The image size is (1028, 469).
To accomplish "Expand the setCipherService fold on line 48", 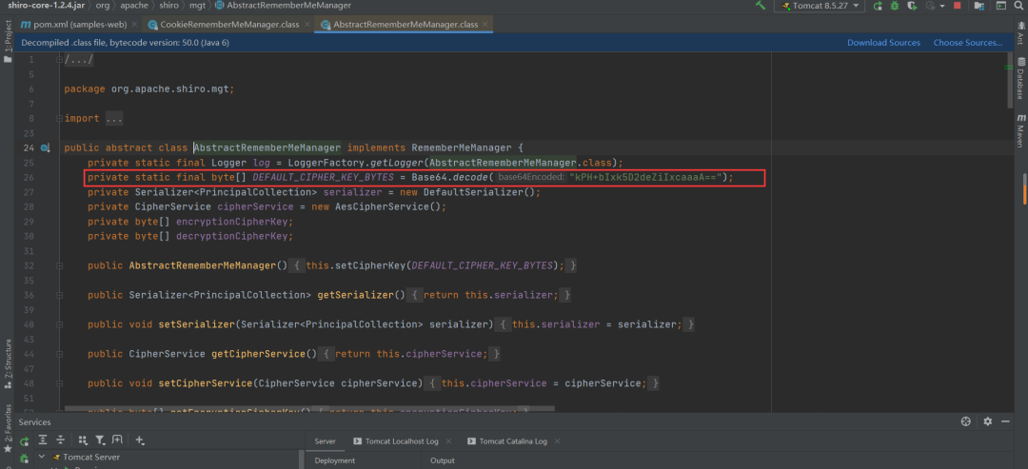I will [x=60, y=383].
